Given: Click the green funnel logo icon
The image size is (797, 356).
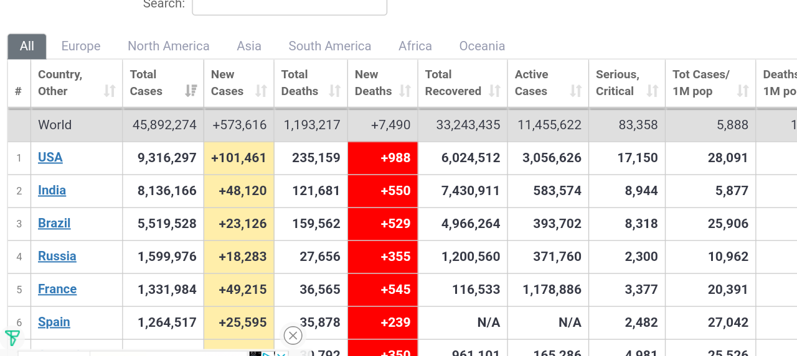Looking at the screenshot, I should point(12,338).
